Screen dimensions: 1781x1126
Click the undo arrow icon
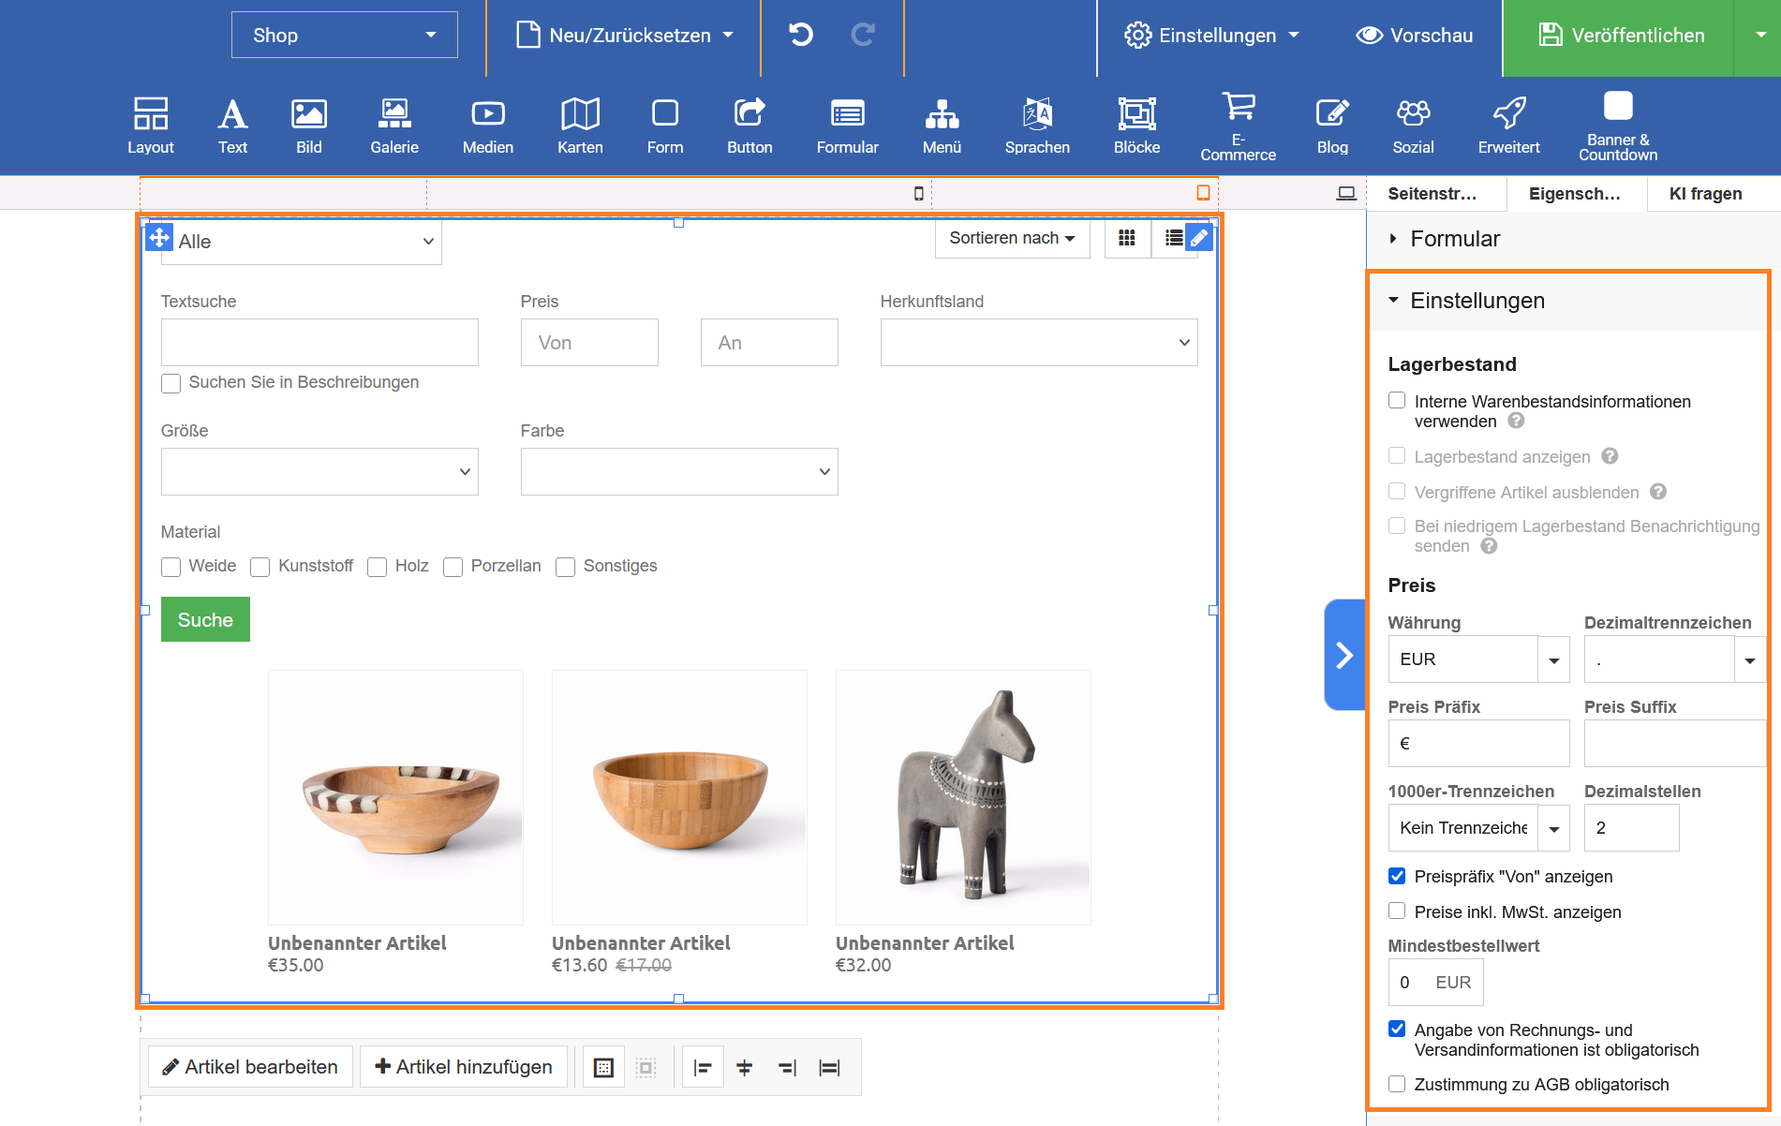pos(801,36)
